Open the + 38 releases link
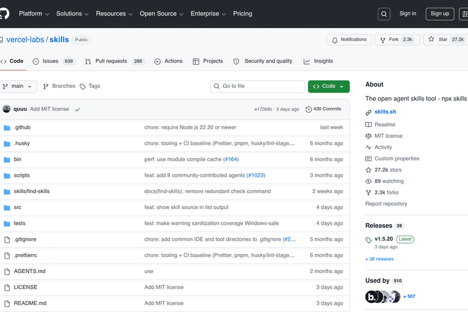This screenshot has height=312, width=468. tap(380, 259)
